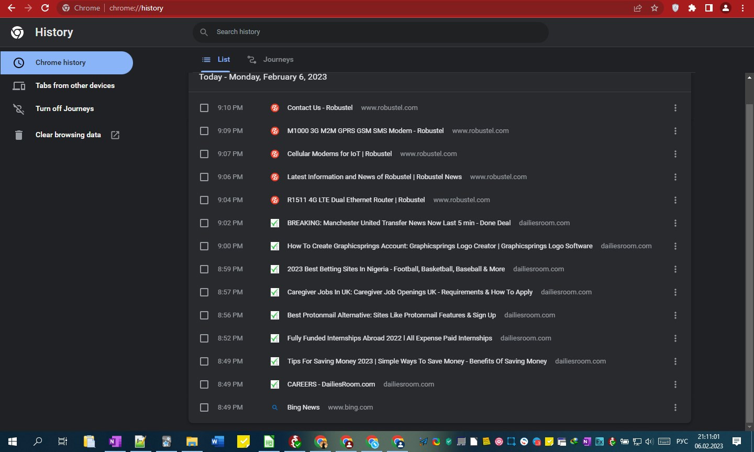754x452 pixels.
Task: Open actions menu for Tips For Saving Money
Action: point(675,361)
